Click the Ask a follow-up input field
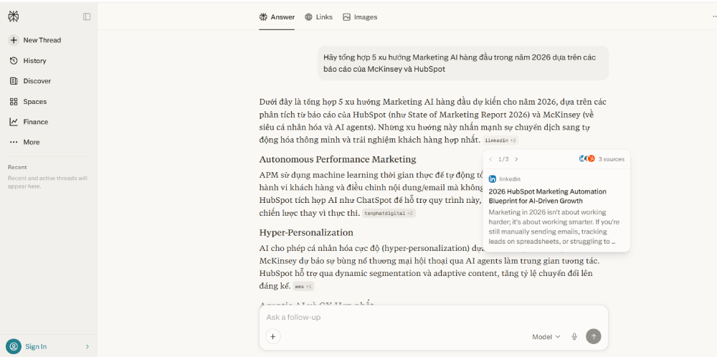 pyautogui.click(x=430, y=318)
